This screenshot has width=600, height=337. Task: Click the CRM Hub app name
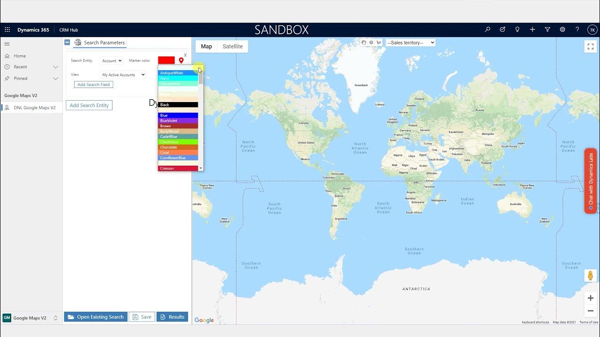click(x=68, y=30)
